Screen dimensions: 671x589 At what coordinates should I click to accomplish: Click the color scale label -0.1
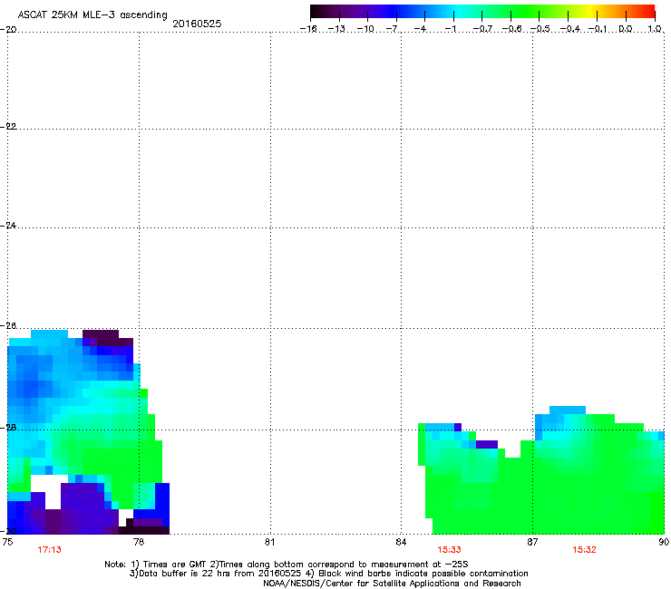(x=598, y=29)
